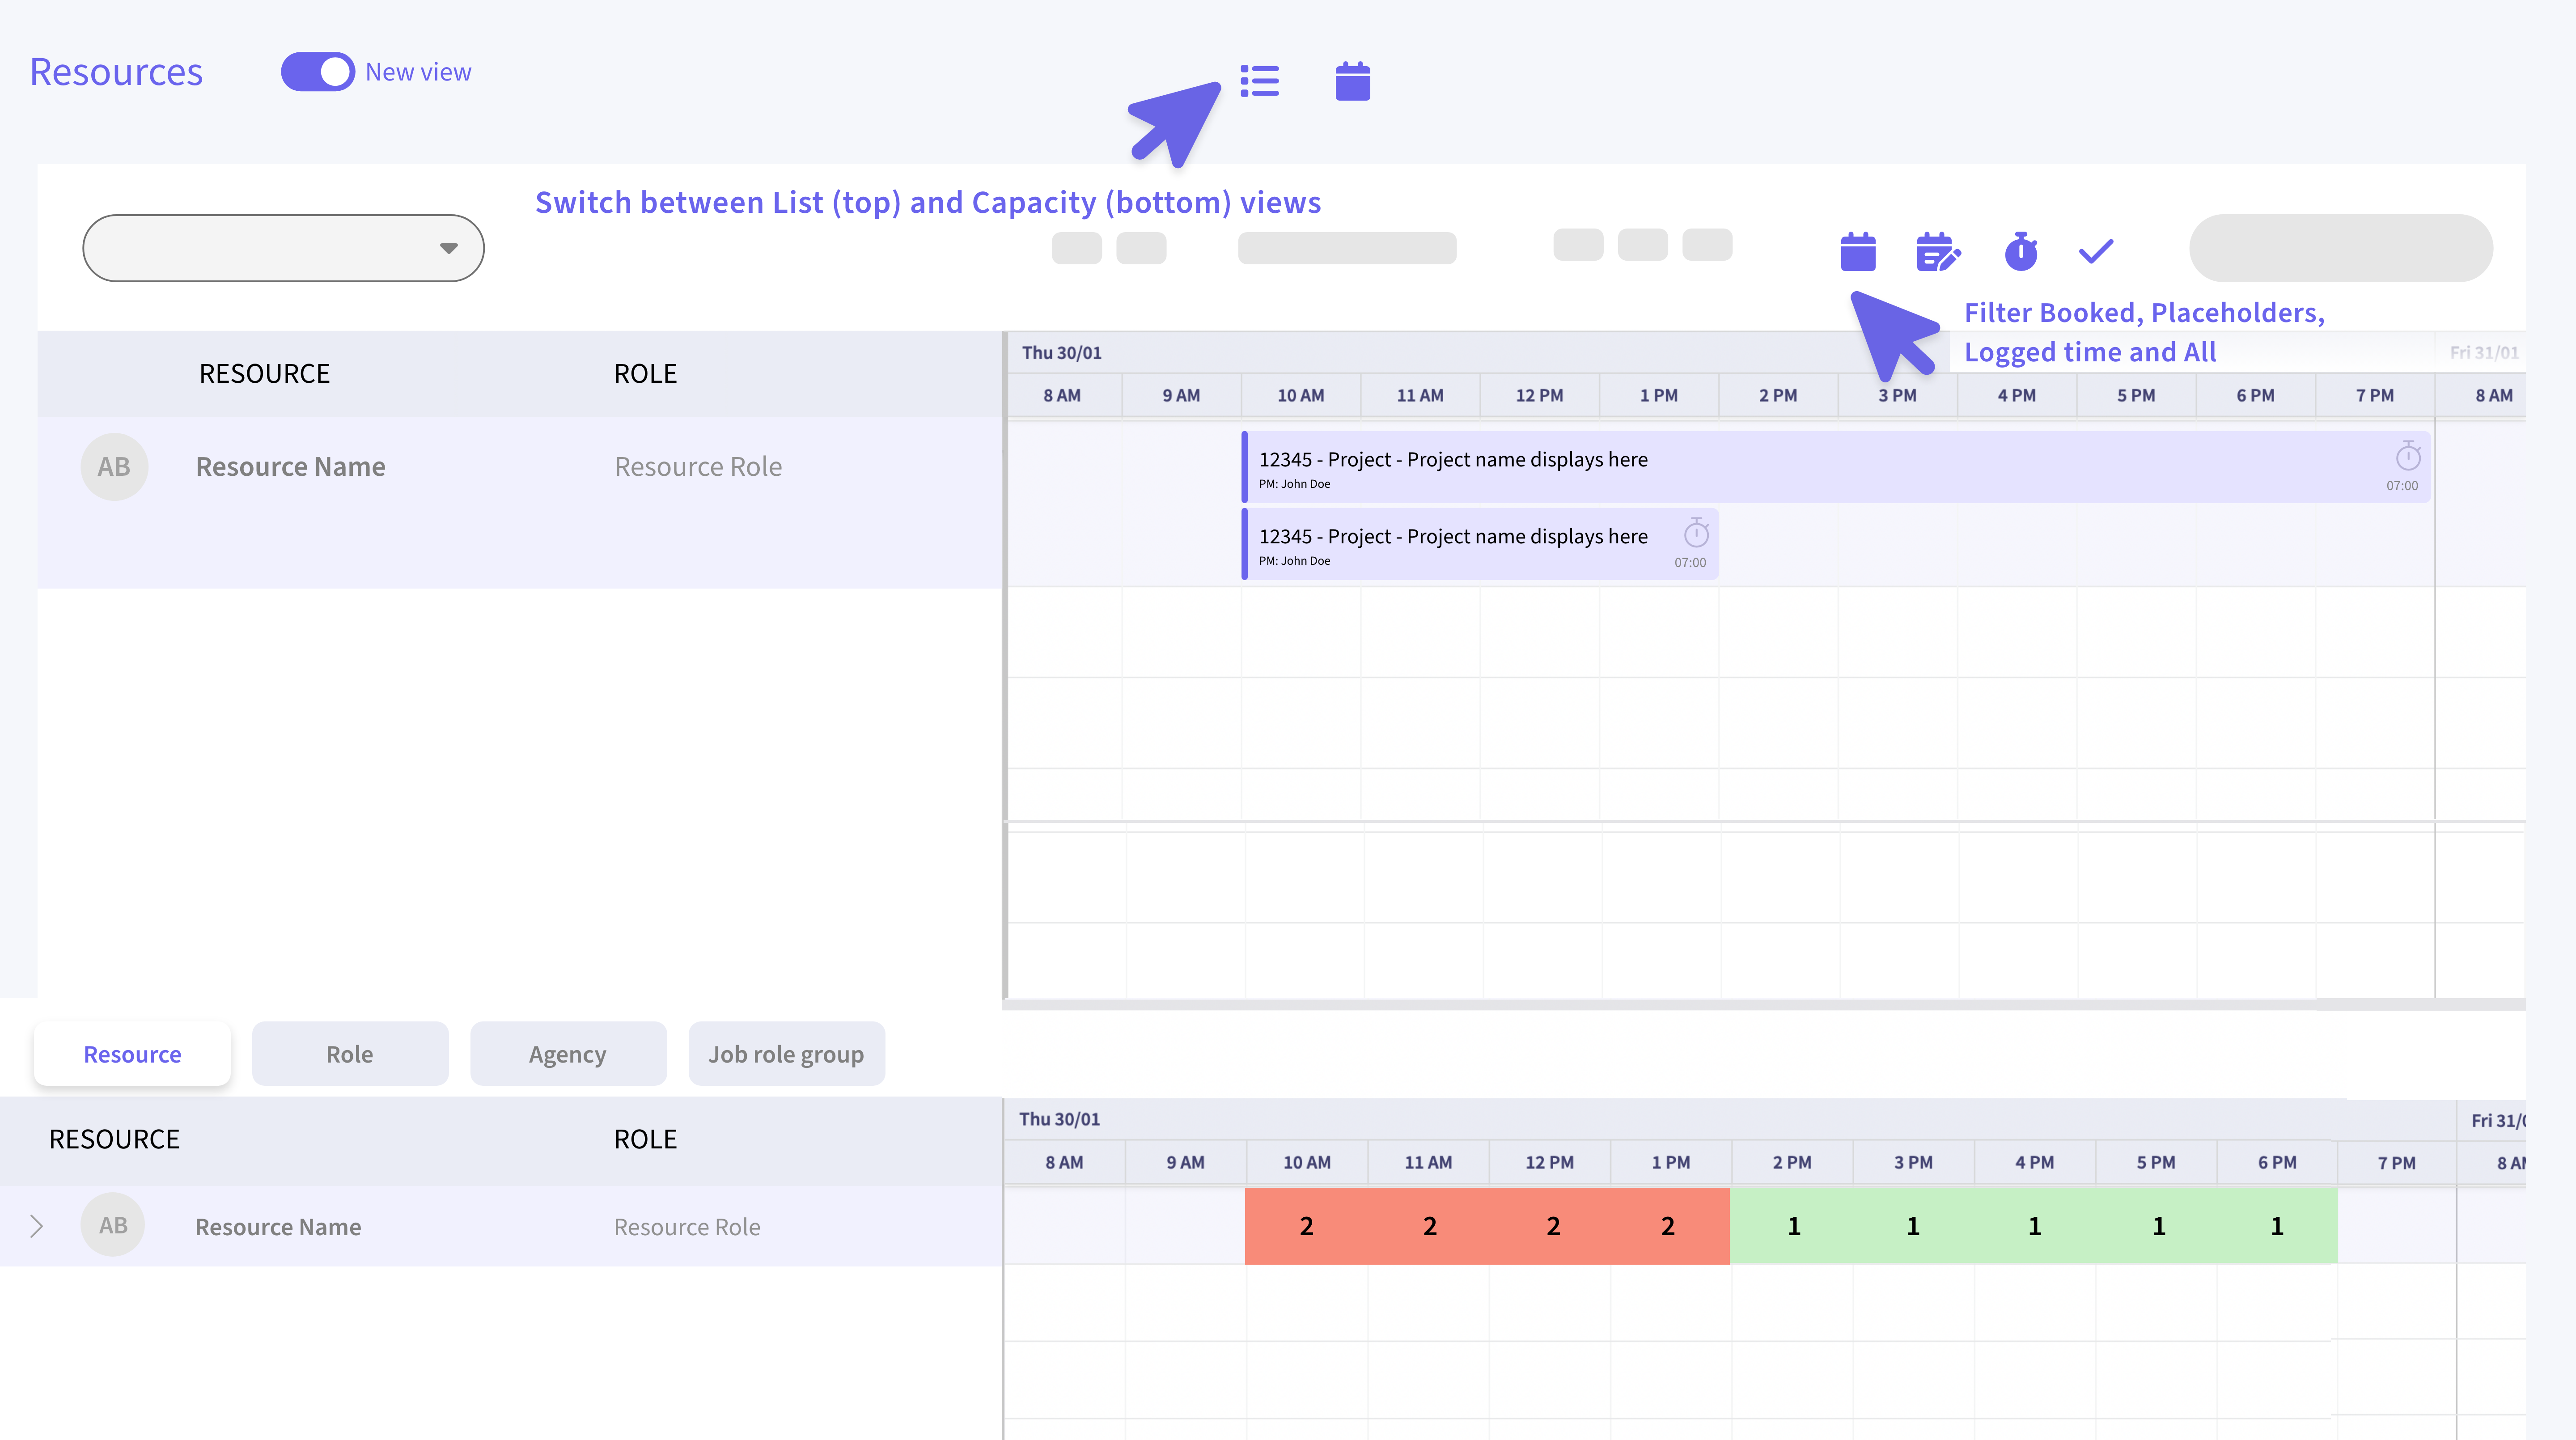This screenshot has height=1440, width=2576.
Task: Select the Resource tab
Action: [x=132, y=1054]
